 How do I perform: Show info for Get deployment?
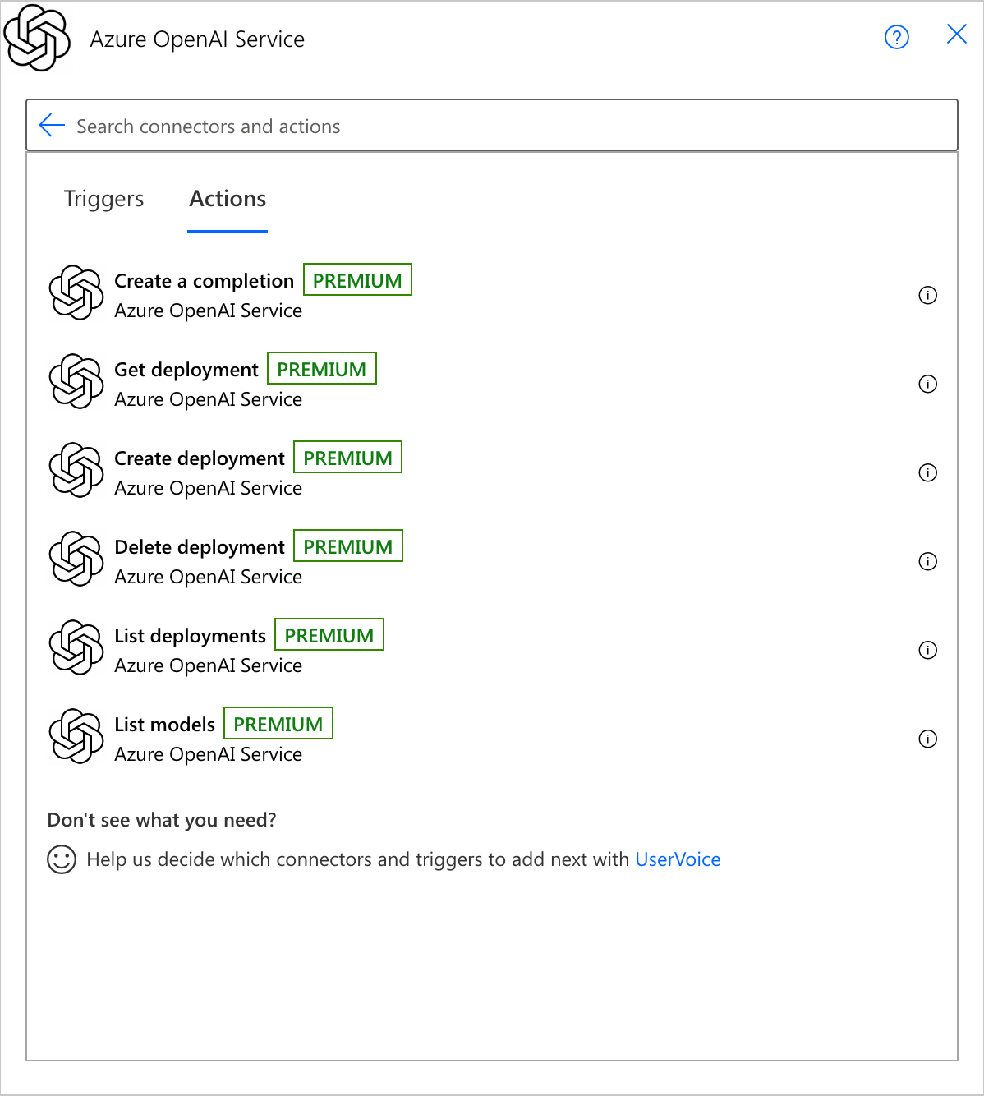pos(927,384)
